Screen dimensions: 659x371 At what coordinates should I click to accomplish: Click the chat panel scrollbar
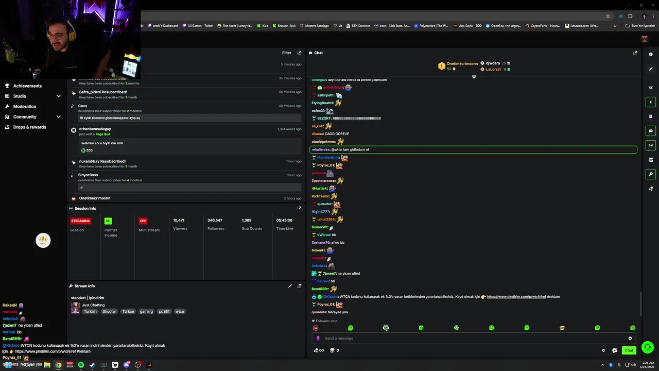click(x=641, y=304)
